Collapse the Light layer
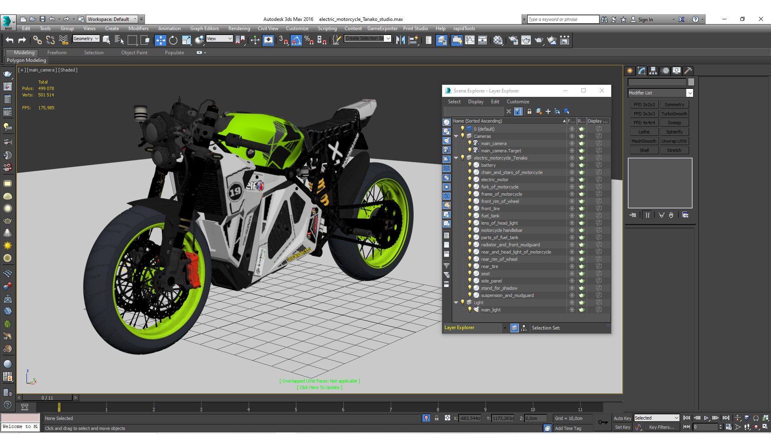 pos(456,303)
